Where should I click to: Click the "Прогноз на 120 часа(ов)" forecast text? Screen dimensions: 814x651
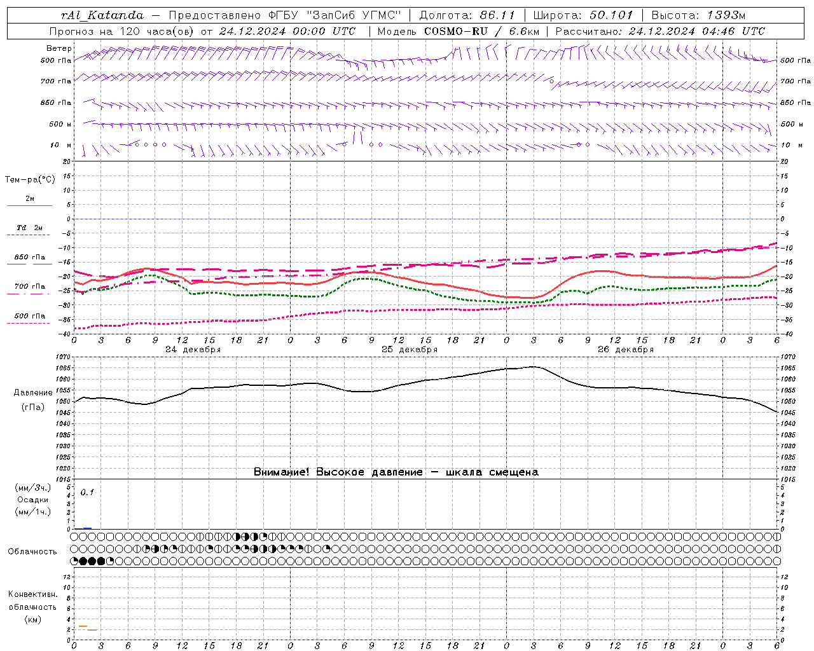(x=122, y=31)
